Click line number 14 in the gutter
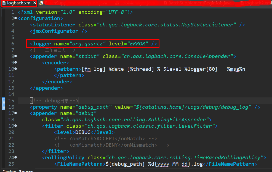 click(x=12, y=94)
